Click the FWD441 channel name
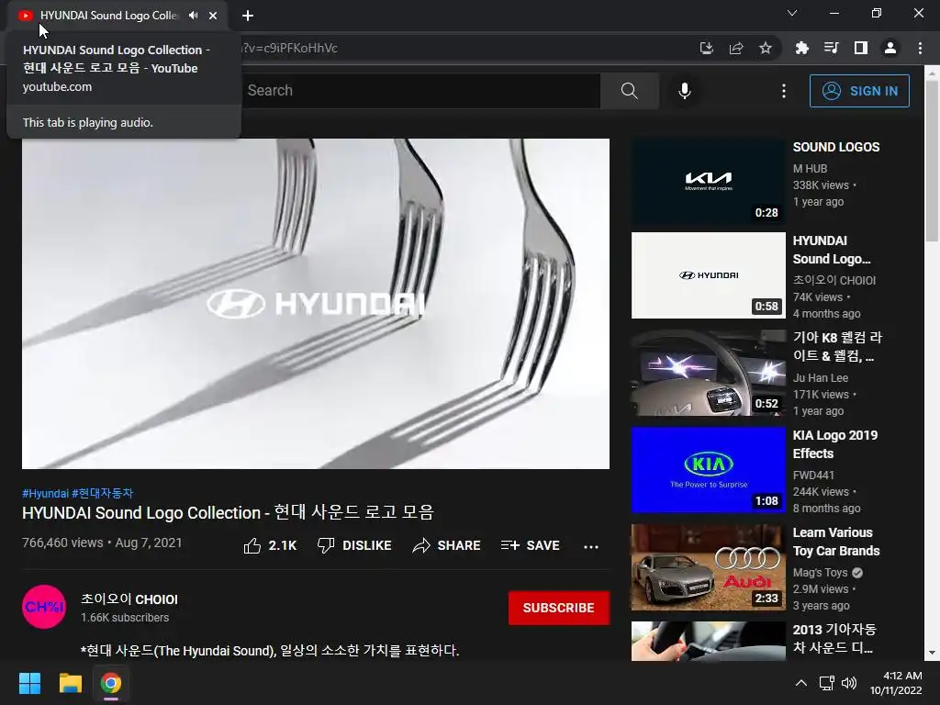 813,476
